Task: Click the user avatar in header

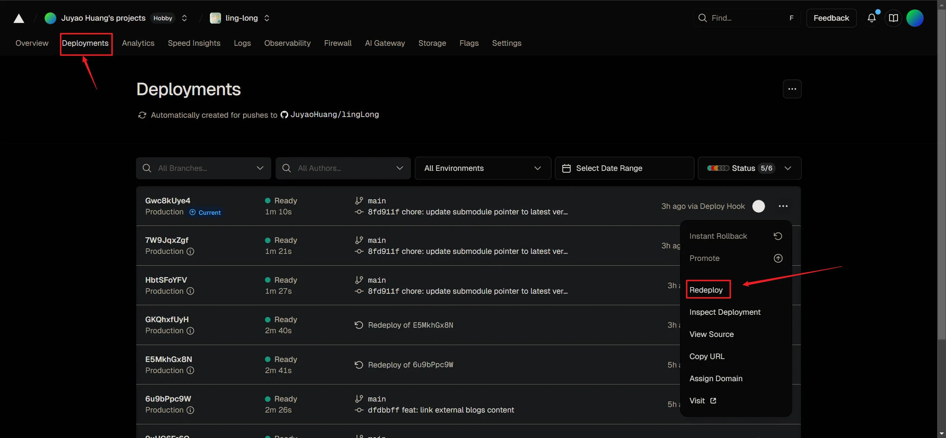Action: point(915,18)
